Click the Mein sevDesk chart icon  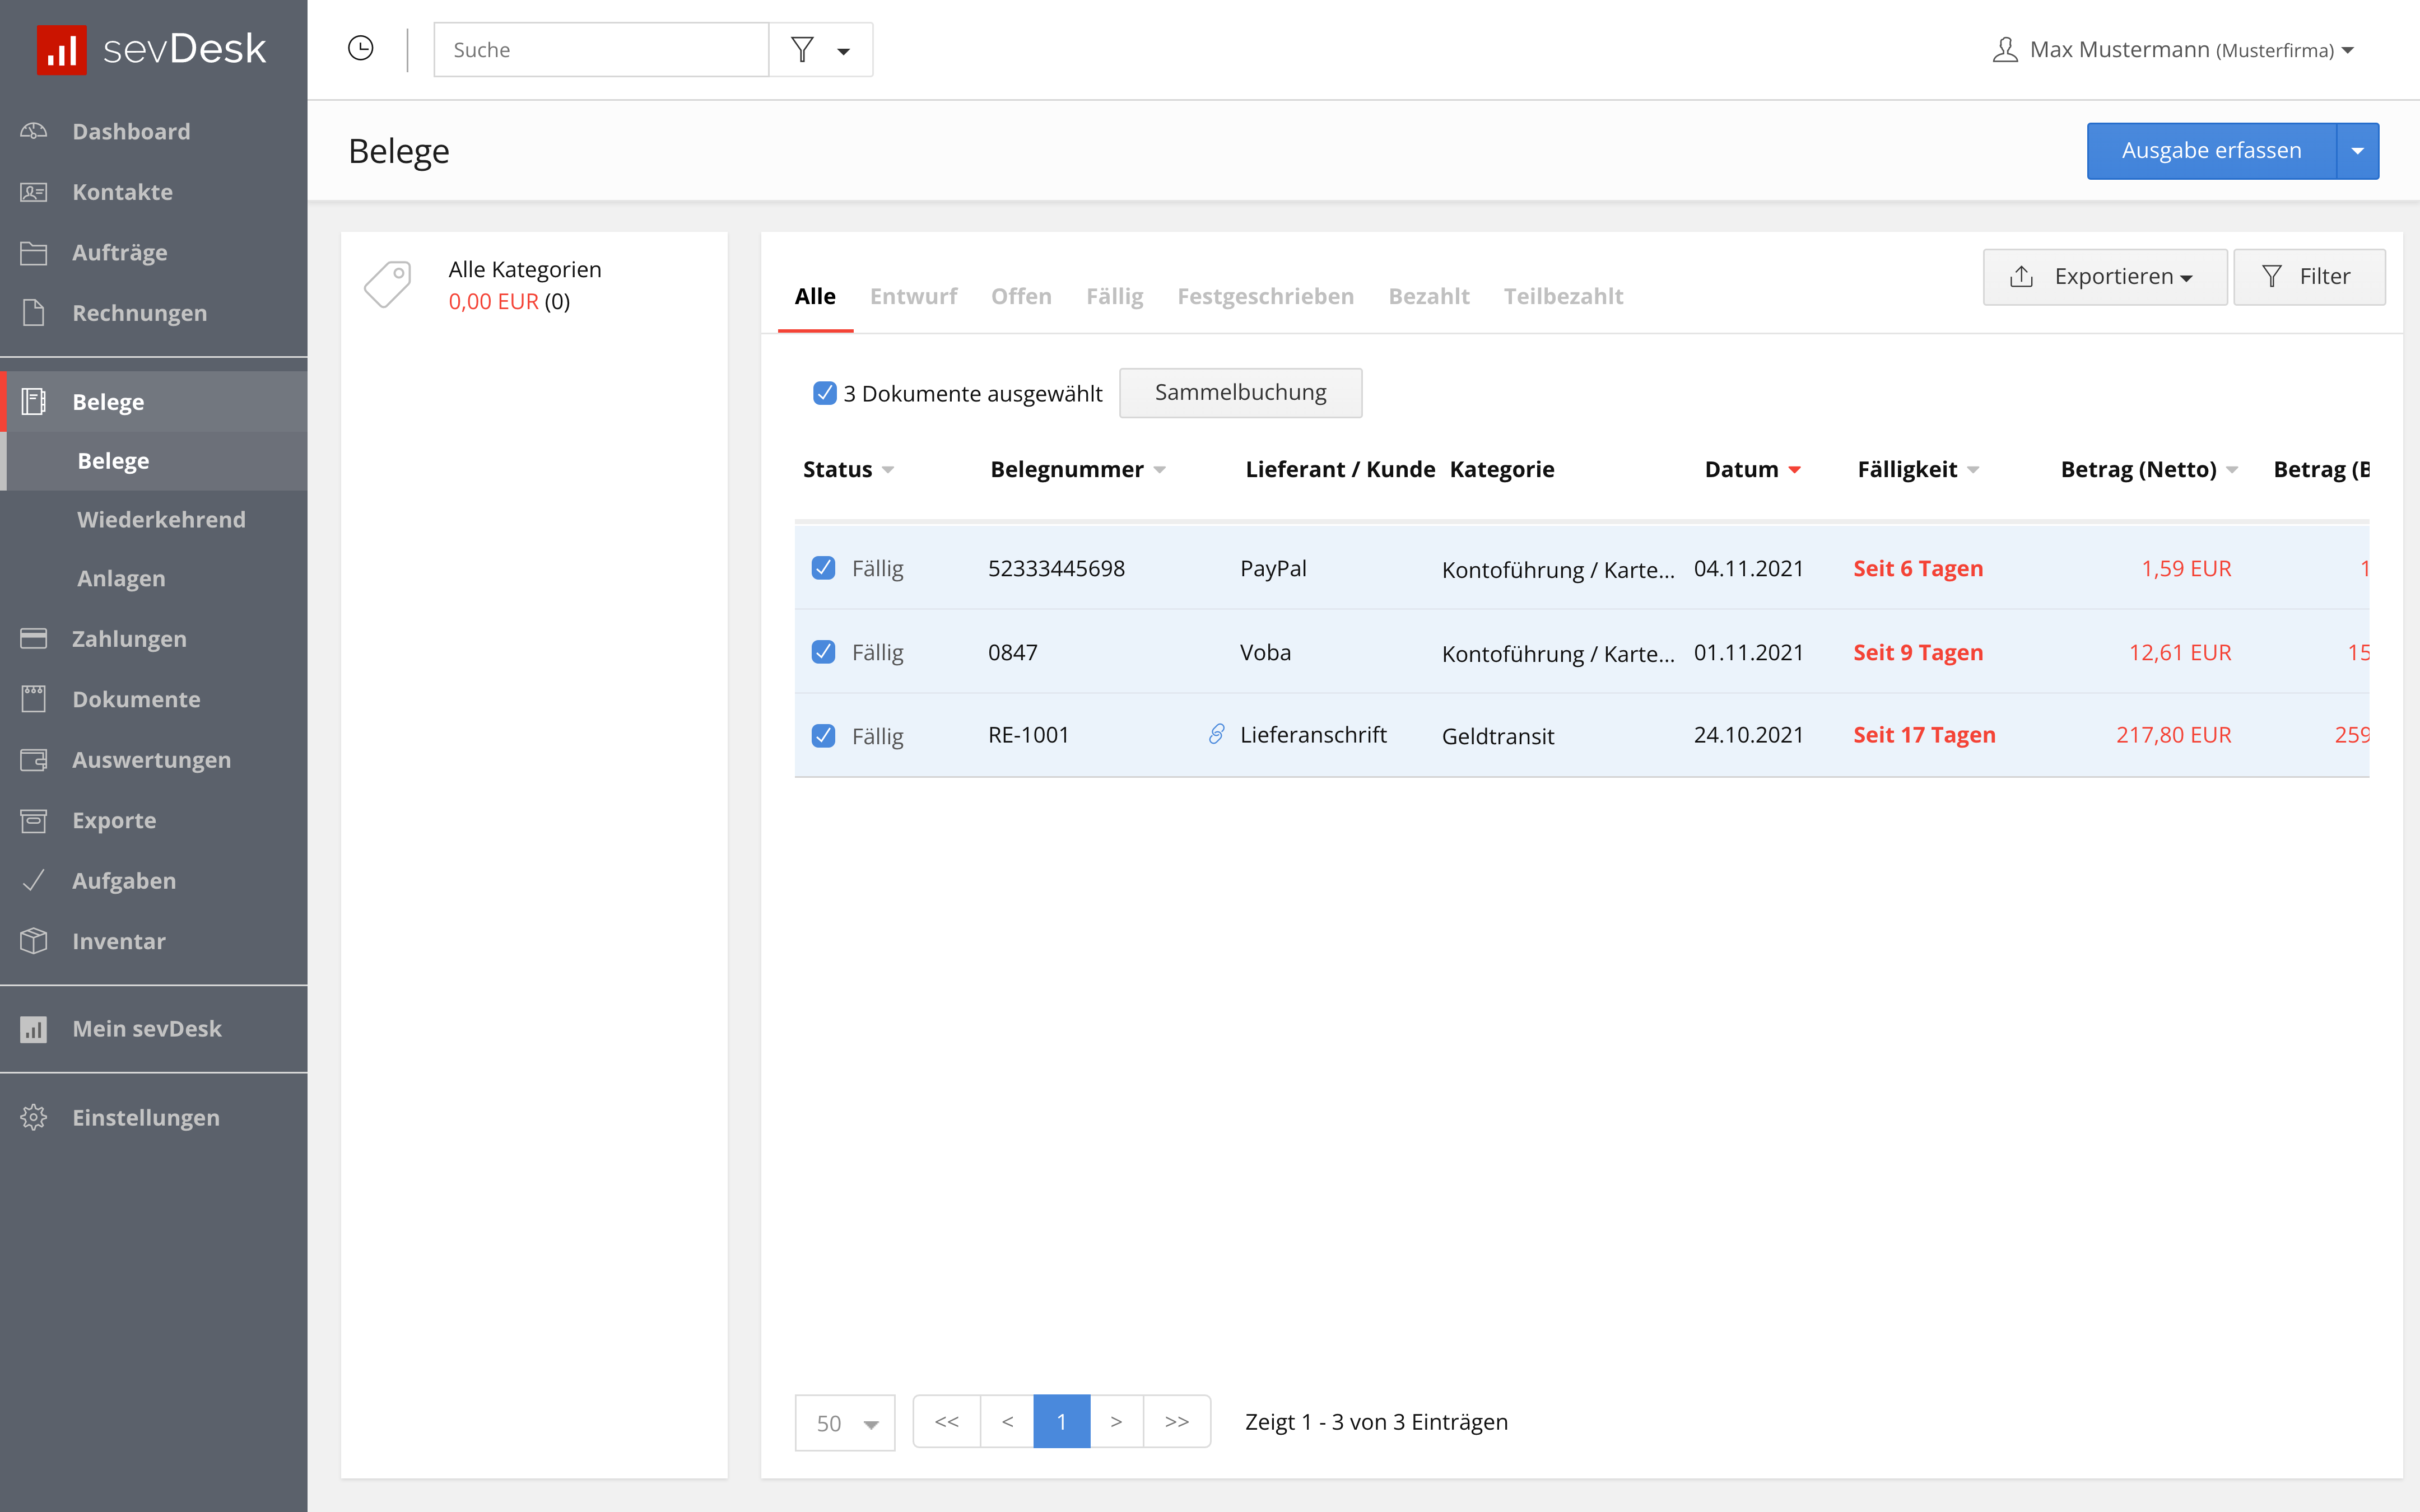(x=34, y=1029)
